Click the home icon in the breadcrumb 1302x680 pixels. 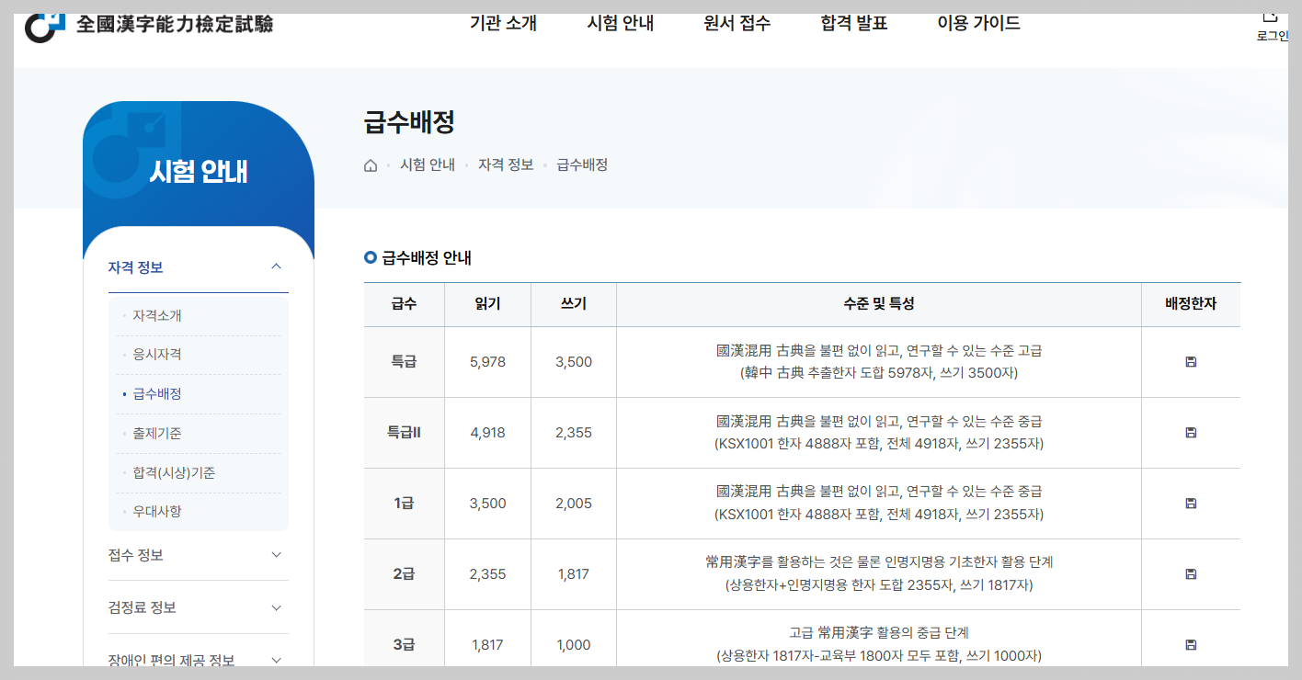click(x=370, y=164)
